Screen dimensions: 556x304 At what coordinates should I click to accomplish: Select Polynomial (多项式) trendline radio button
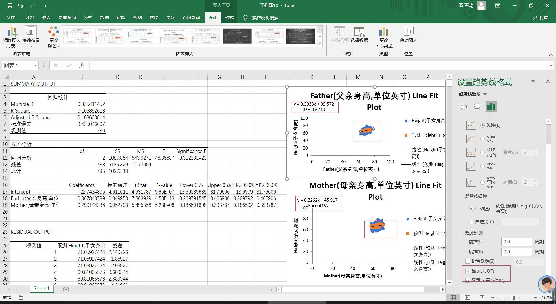(482, 152)
